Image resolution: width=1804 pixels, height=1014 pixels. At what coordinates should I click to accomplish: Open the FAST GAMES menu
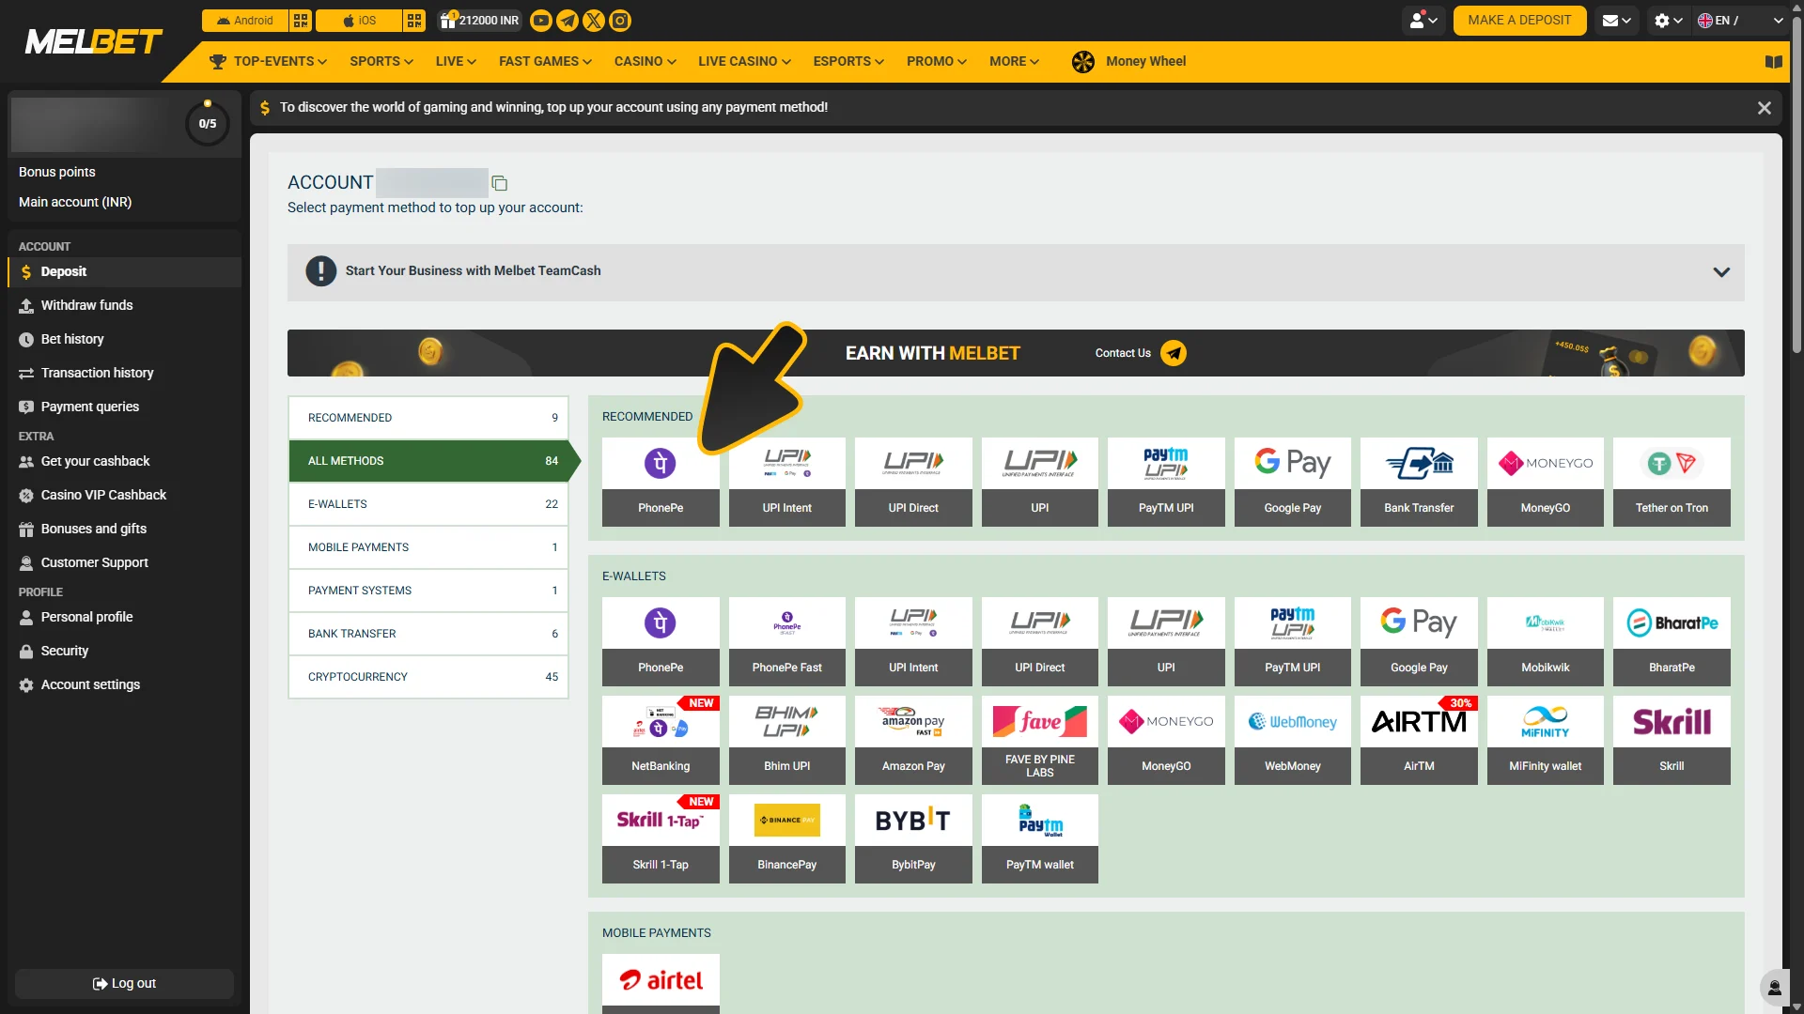[545, 62]
